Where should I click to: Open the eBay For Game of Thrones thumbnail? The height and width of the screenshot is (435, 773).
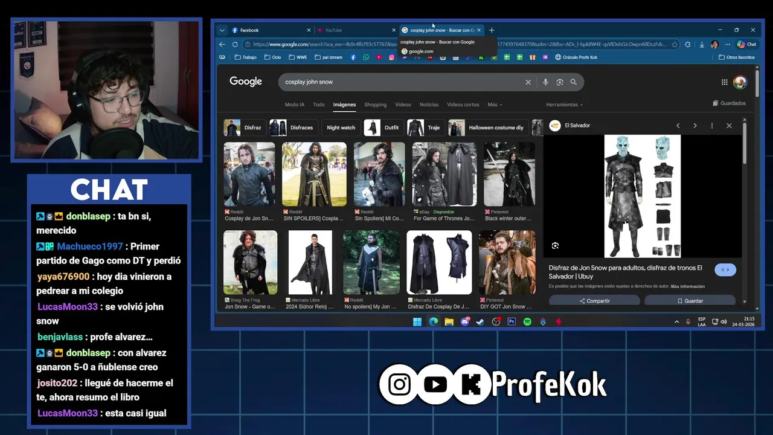(x=444, y=174)
